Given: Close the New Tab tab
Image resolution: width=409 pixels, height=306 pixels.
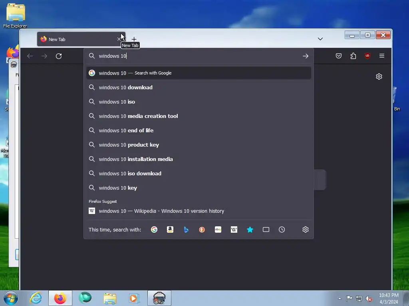Looking at the screenshot, I should (x=119, y=39).
